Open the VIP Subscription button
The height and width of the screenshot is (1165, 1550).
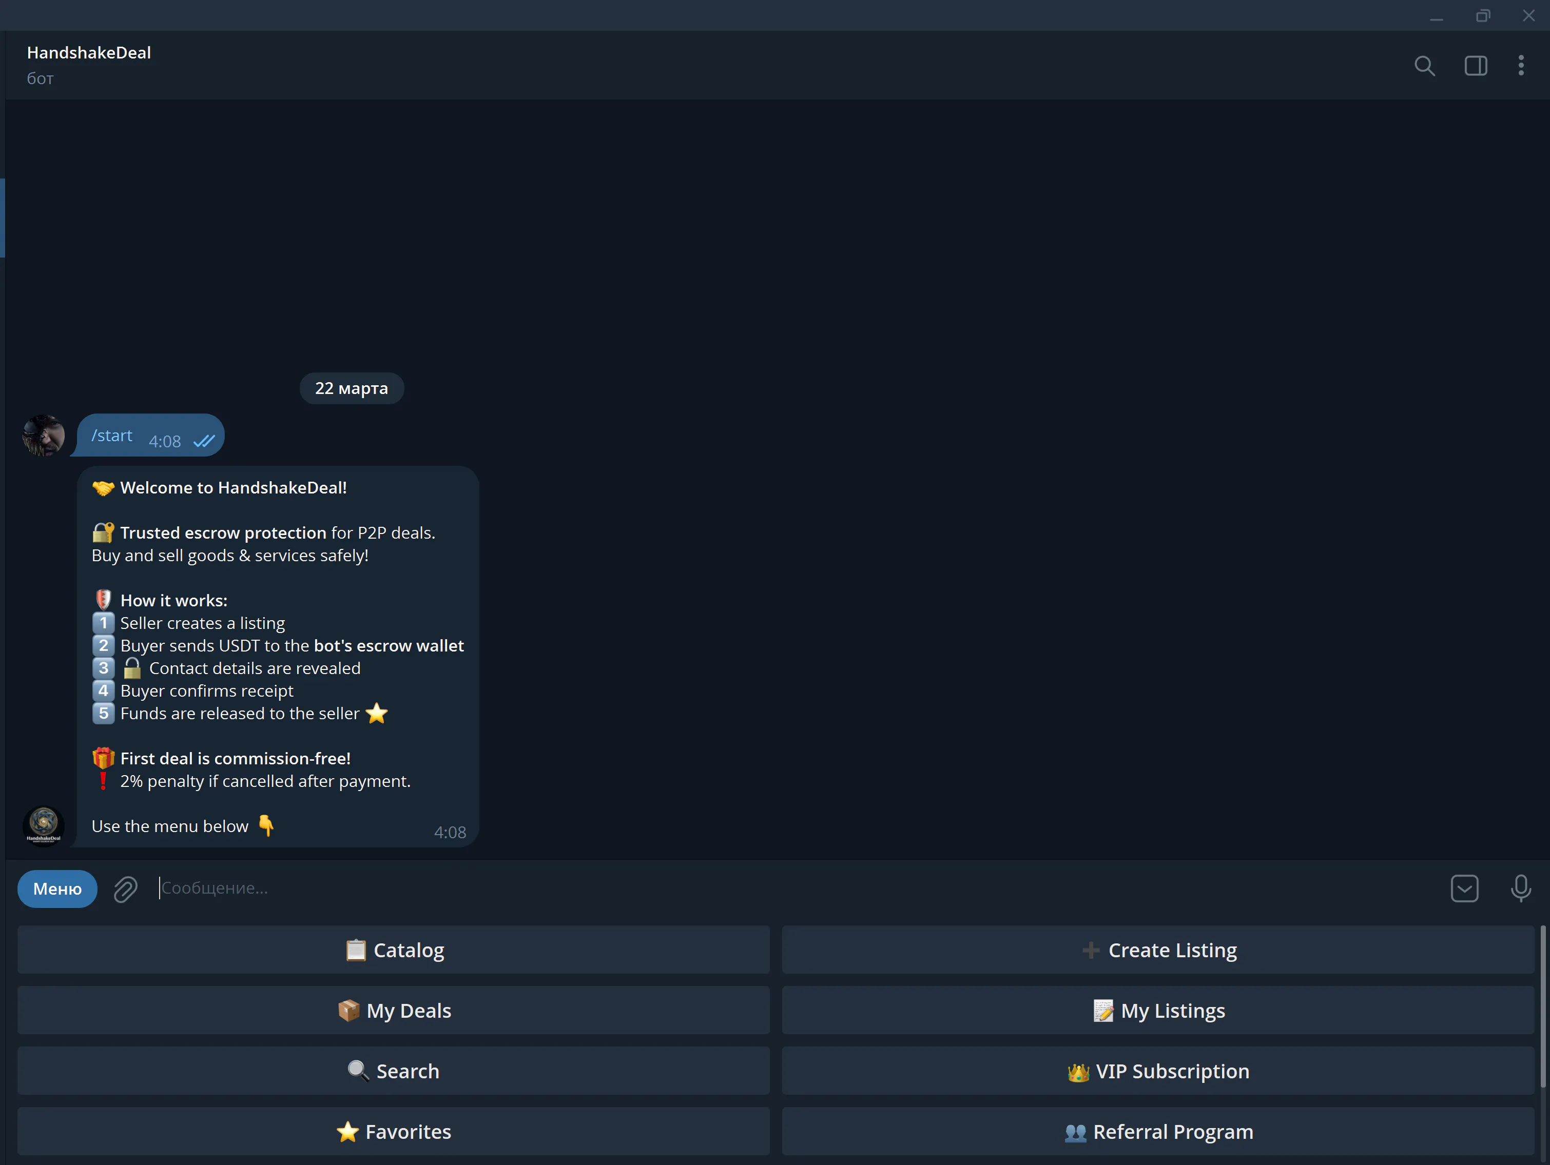(1158, 1071)
